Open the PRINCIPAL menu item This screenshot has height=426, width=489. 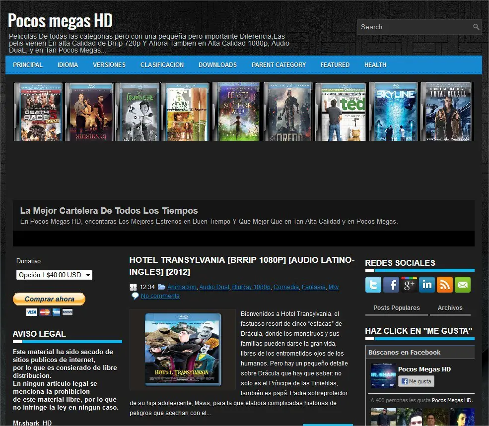pos(27,65)
